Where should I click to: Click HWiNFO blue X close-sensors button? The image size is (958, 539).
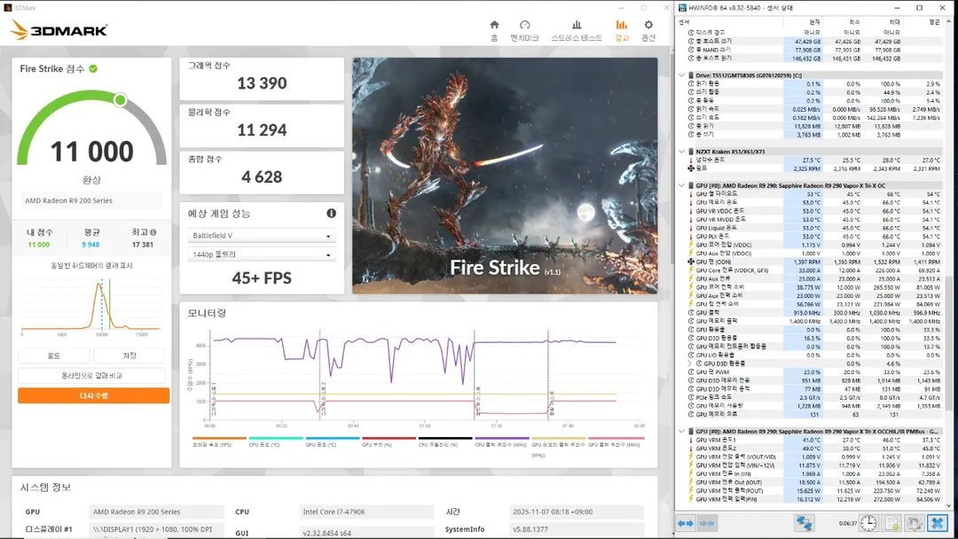938,523
